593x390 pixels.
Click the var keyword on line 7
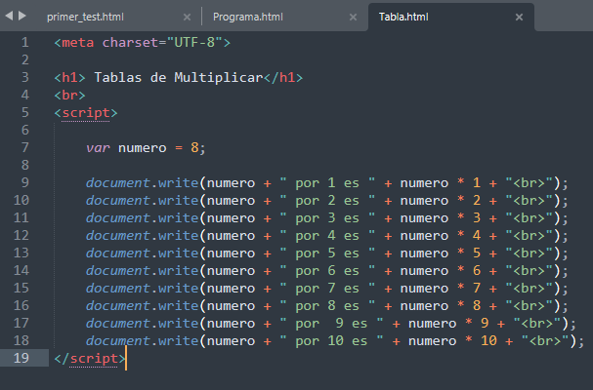click(98, 147)
